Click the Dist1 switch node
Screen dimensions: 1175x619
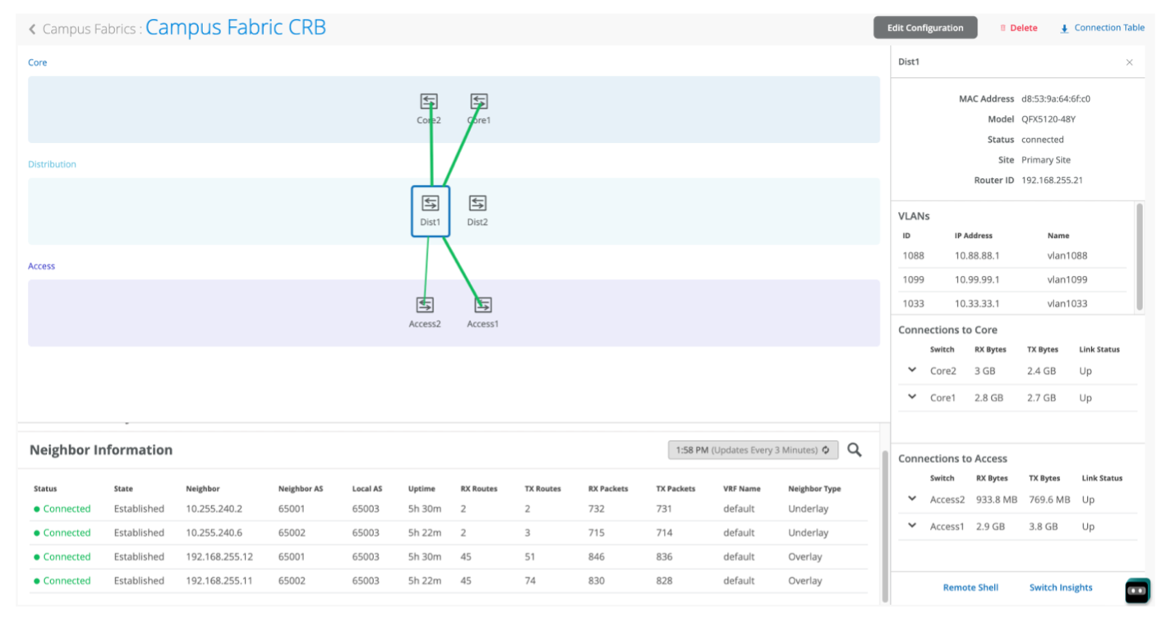pos(430,211)
